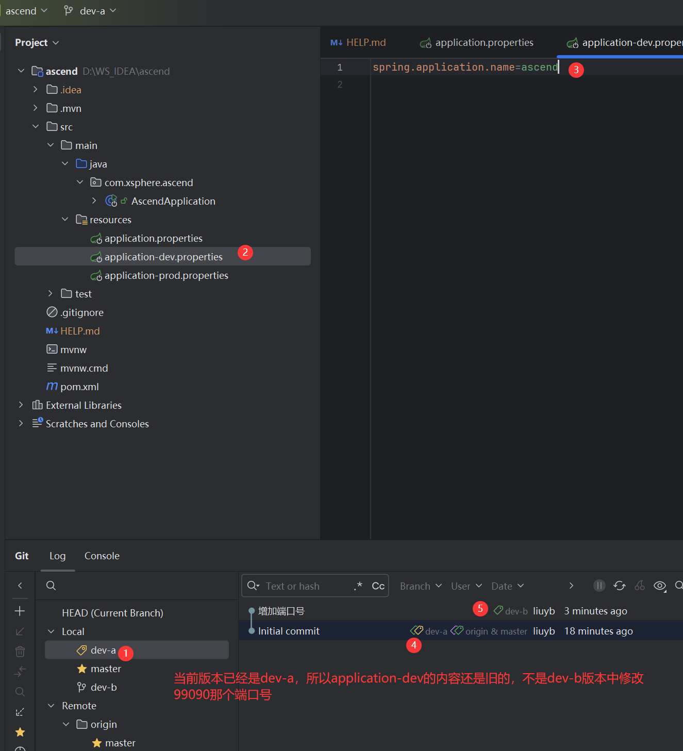Select the 'Initial commit' log entry

coord(289,631)
